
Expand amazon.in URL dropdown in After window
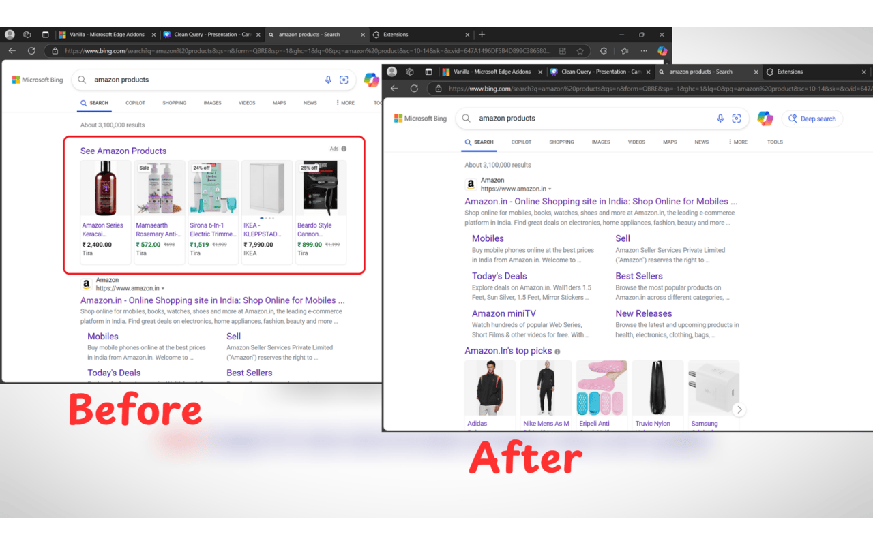pos(550,189)
